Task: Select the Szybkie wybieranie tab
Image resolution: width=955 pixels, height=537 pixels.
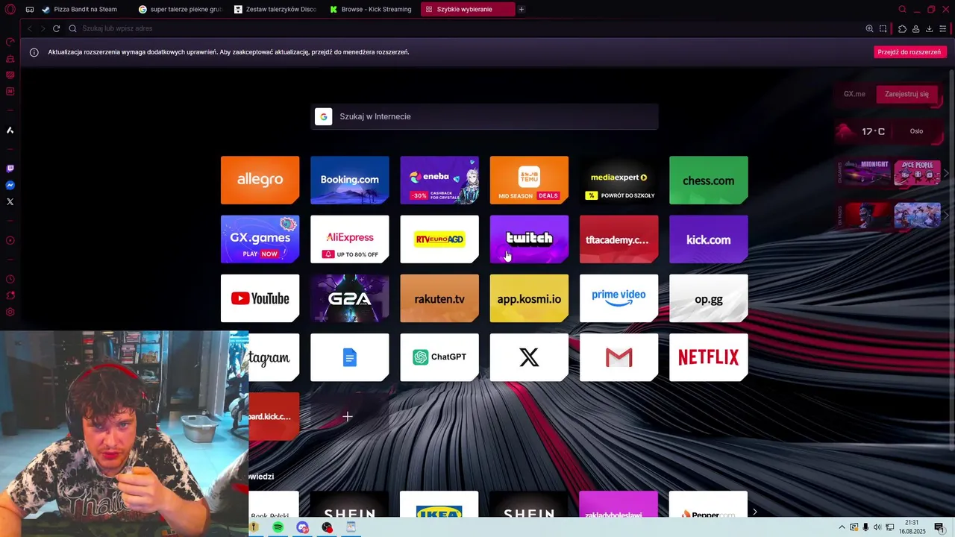Action: [x=468, y=9]
